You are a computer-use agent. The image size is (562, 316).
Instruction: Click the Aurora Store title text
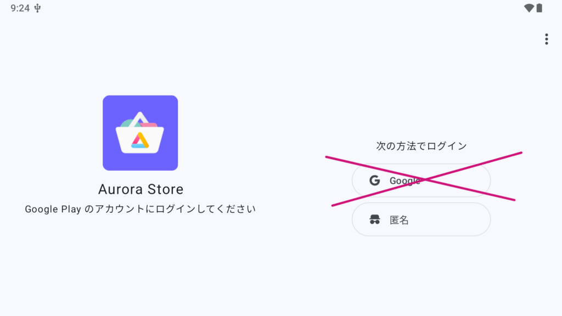coord(140,189)
